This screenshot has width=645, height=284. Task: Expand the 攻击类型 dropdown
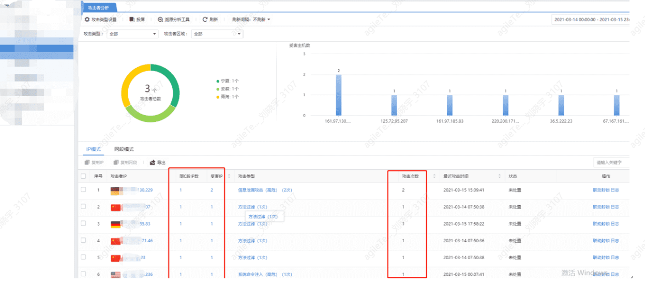(132, 34)
